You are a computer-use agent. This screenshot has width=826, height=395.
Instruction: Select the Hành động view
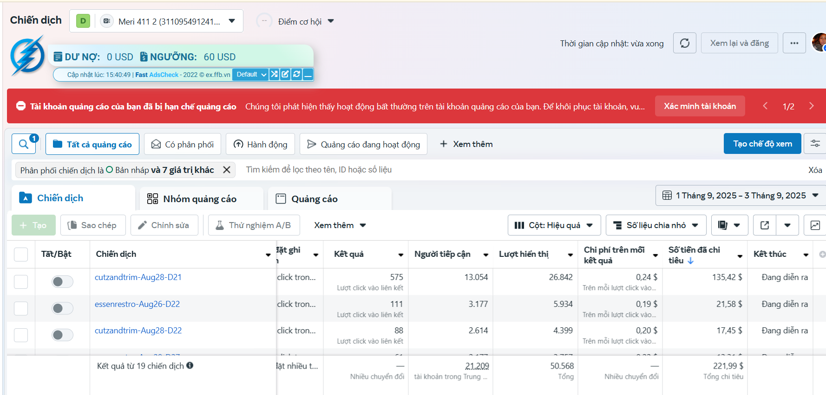tap(260, 144)
